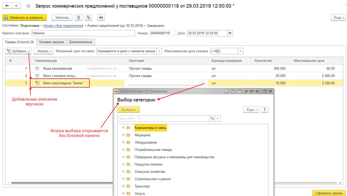347x196 pixels.
Task: Click the structure of subordination icon
Action: (88, 17)
